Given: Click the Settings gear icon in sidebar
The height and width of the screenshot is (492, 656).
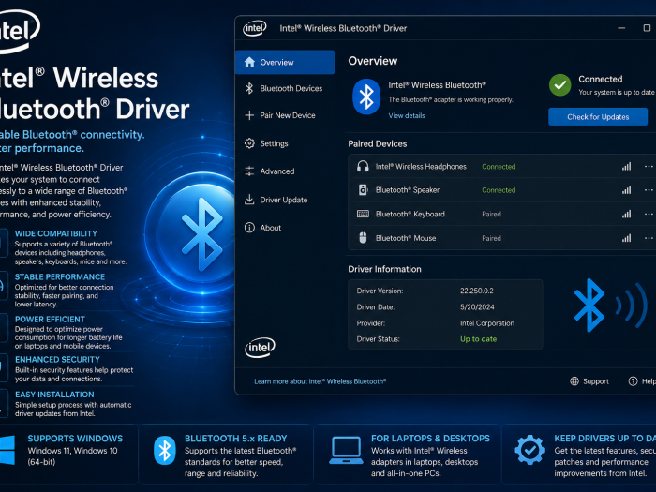Looking at the screenshot, I should coord(249,143).
